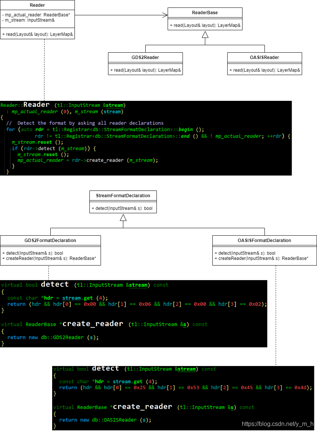
Task: Click GDS2FormatDeclaration's detect(InputStream& s) method
Action: coord(33,253)
